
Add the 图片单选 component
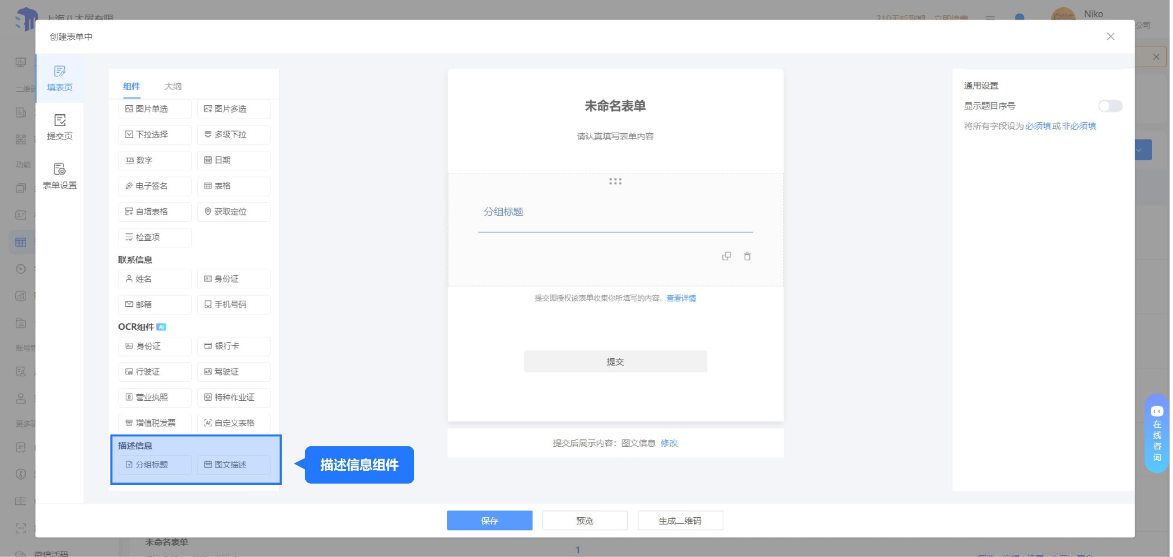tap(155, 109)
